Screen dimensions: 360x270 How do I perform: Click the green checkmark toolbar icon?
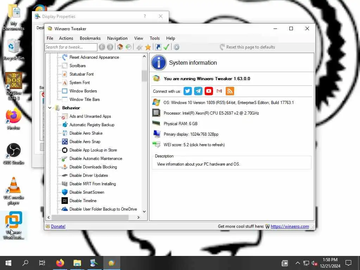(166, 47)
